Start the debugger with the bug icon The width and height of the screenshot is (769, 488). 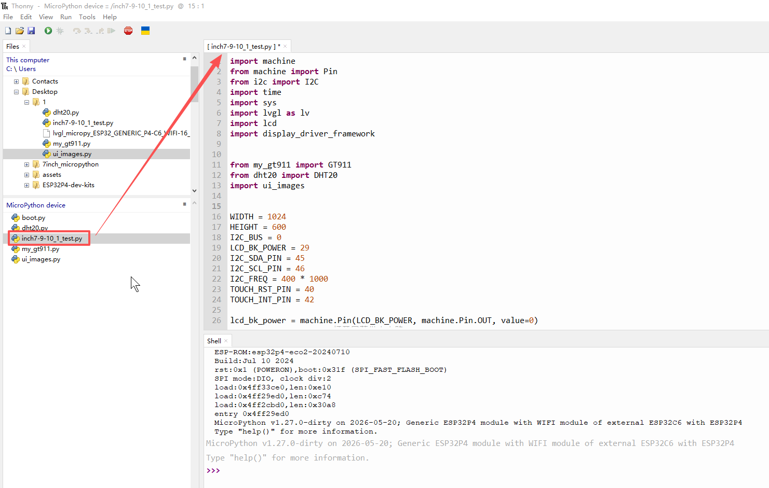(60, 31)
